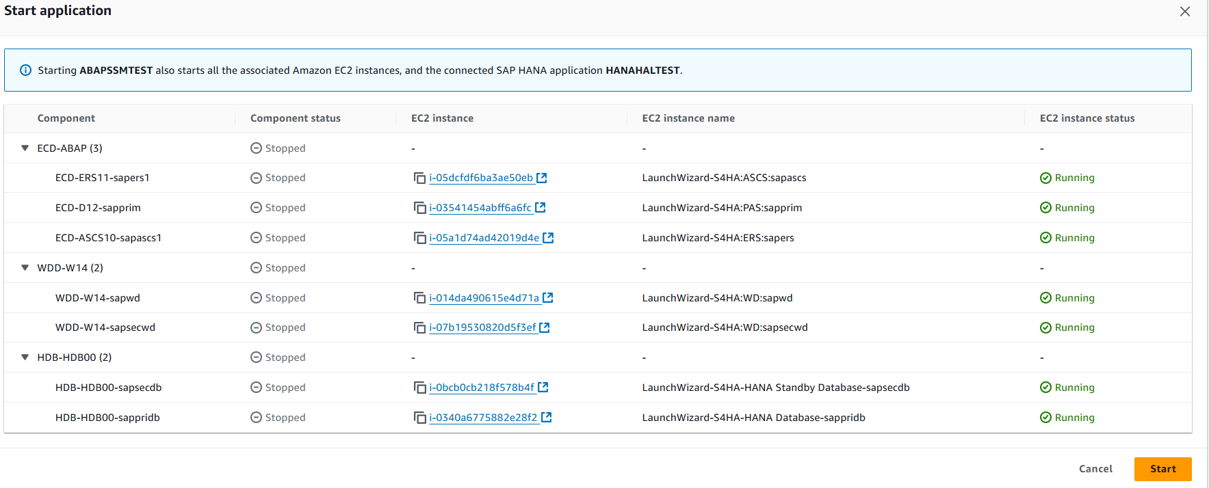
Task: Copy instance ID i-07b19530820d5f3ef
Action: [x=419, y=327]
